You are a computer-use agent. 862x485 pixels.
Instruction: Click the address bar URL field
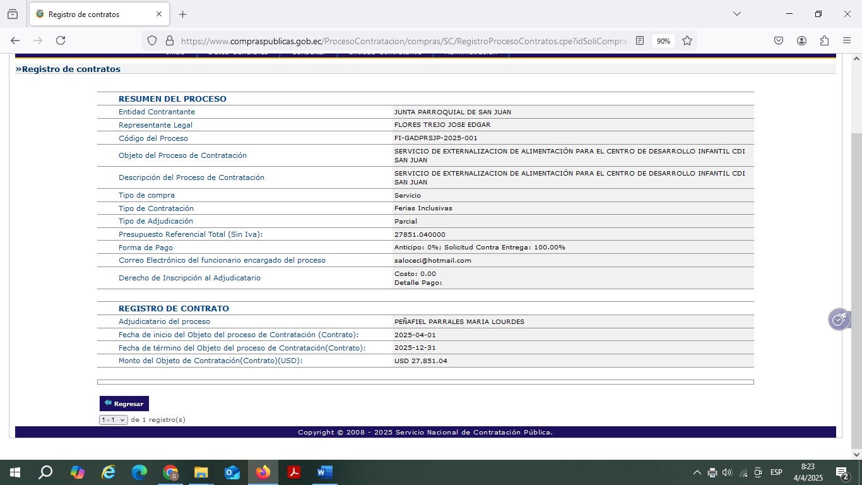click(x=404, y=40)
